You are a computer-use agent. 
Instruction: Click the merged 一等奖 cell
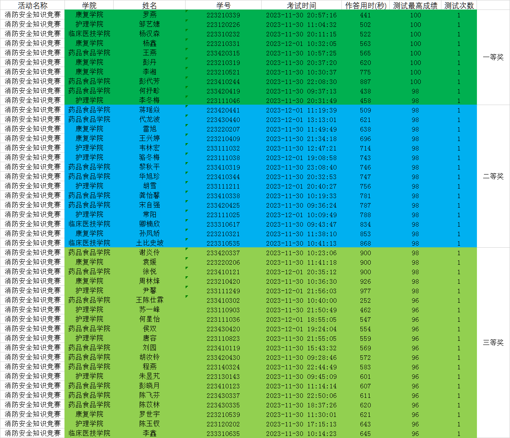[493, 57]
